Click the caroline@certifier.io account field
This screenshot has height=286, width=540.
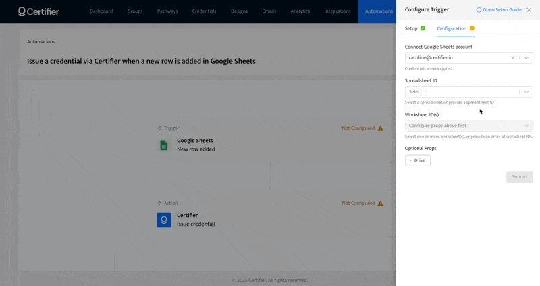[468, 58]
